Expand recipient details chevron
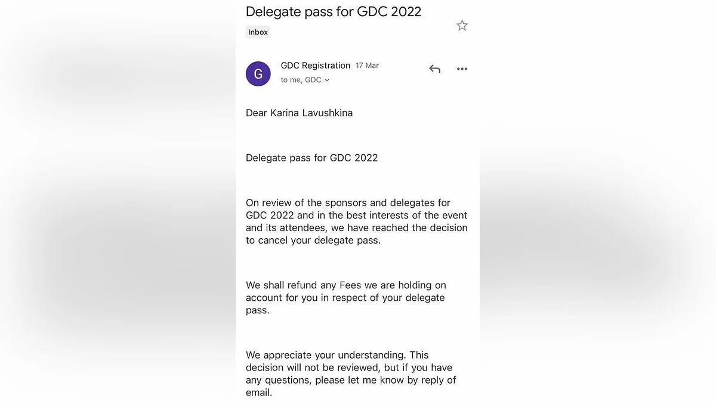This screenshot has width=716, height=402. (327, 80)
